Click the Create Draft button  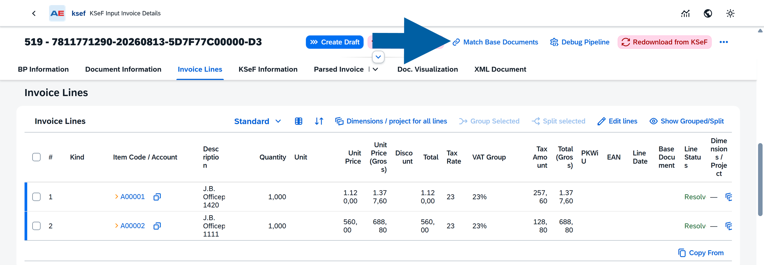click(x=335, y=42)
